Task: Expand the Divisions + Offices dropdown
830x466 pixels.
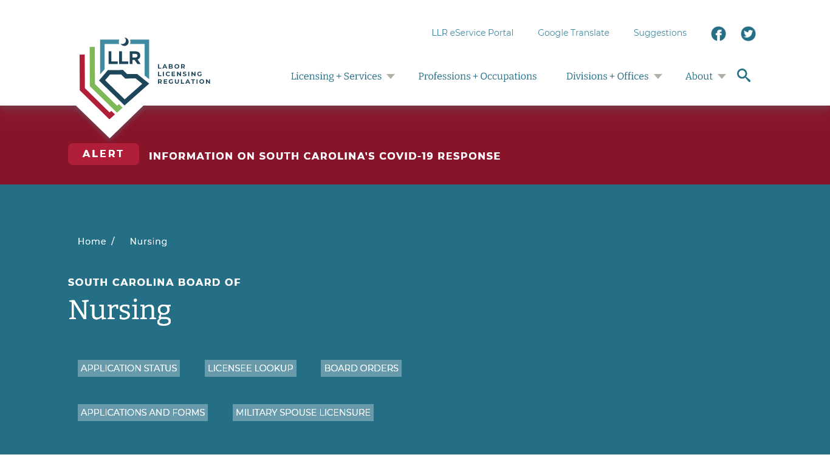Action: click(607, 76)
